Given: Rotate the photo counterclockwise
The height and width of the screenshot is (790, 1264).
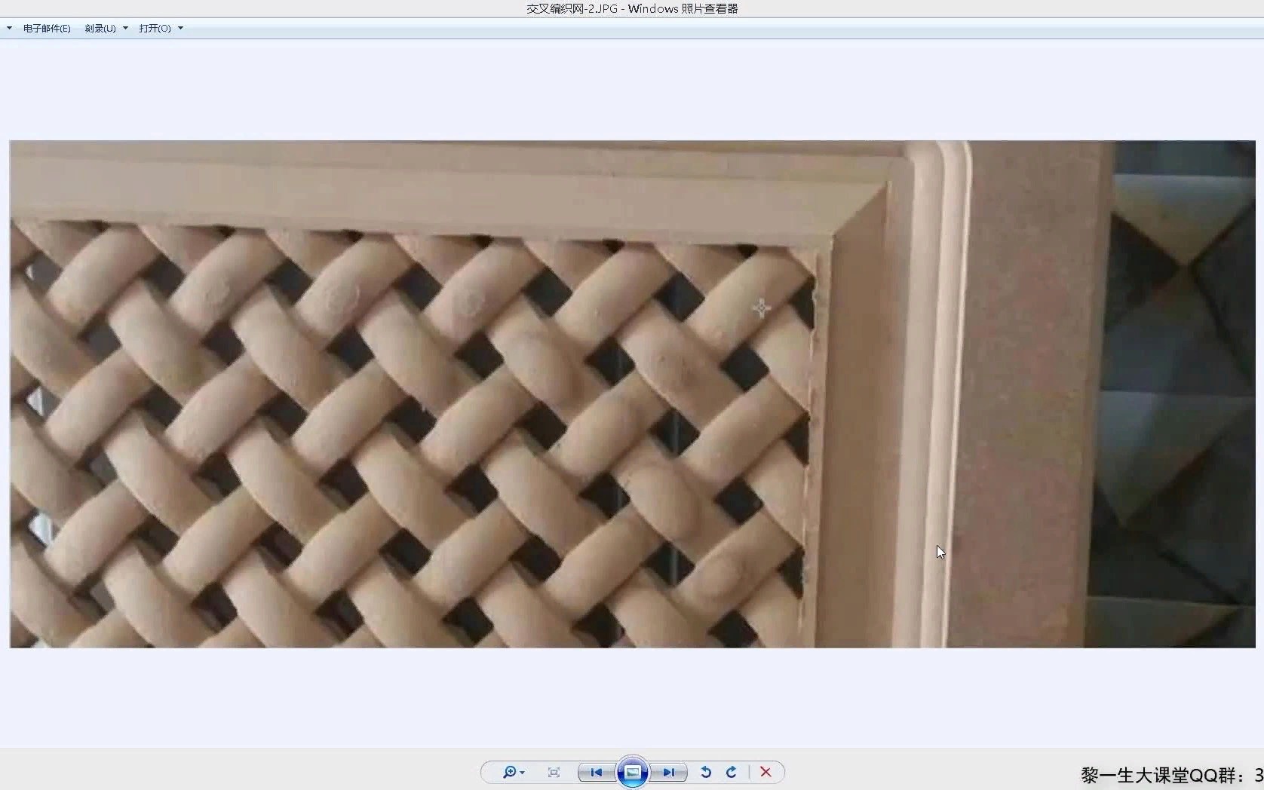Looking at the screenshot, I should coord(705,772).
